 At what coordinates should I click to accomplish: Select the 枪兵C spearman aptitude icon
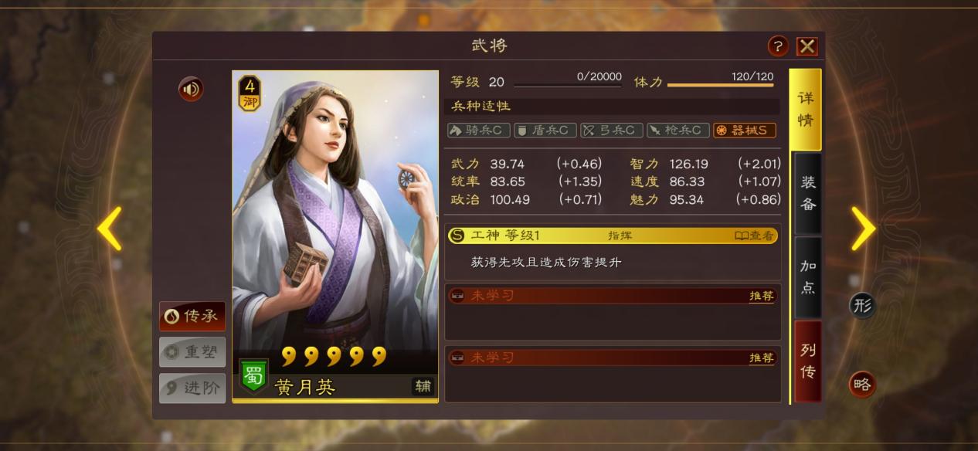(678, 131)
